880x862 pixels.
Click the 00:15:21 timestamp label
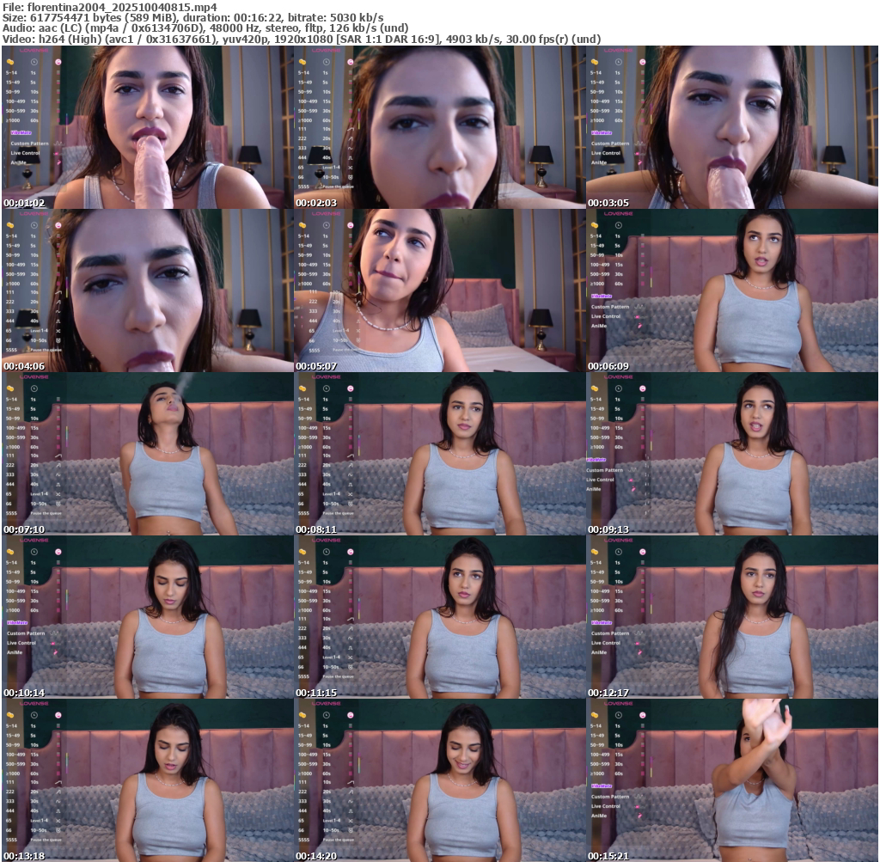pyautogui.click(x=608, y=856)
